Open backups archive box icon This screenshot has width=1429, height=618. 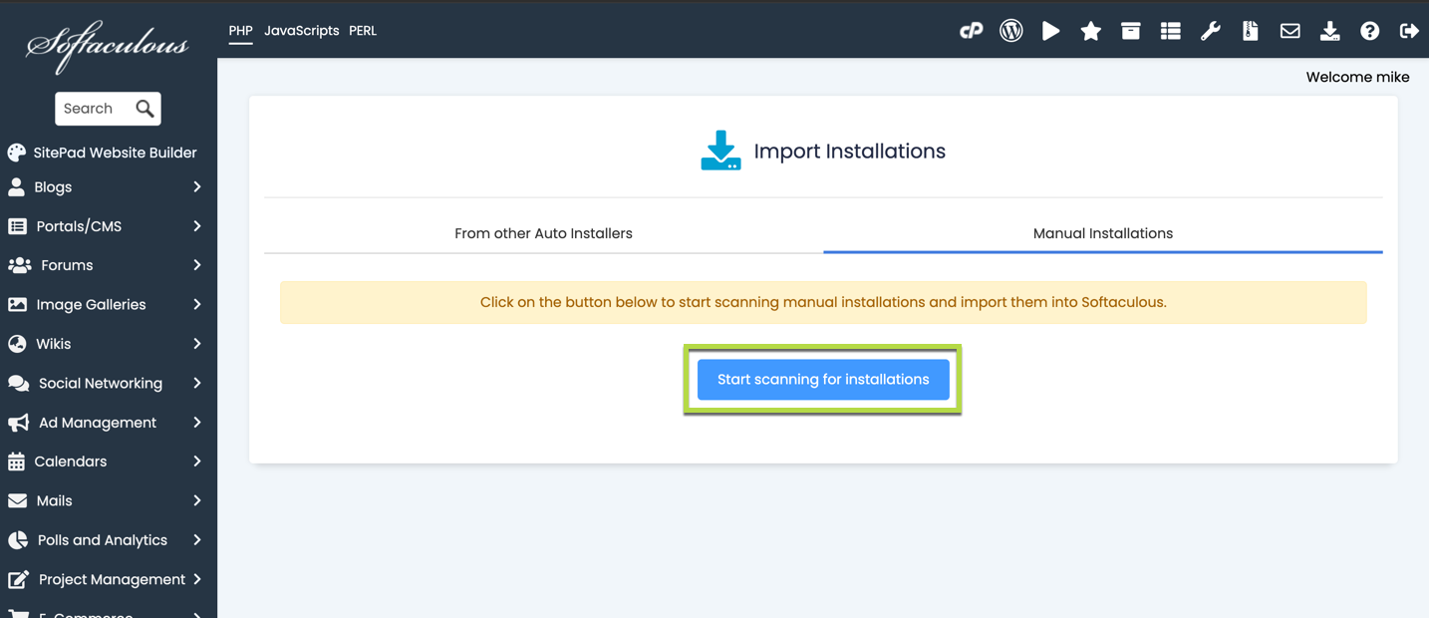pyautogui.click(x=1130, y=31)
